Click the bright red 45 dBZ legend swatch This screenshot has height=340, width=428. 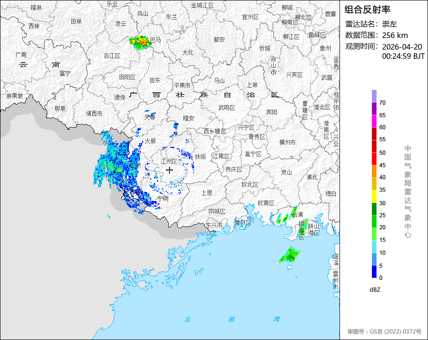pos(374,159)
